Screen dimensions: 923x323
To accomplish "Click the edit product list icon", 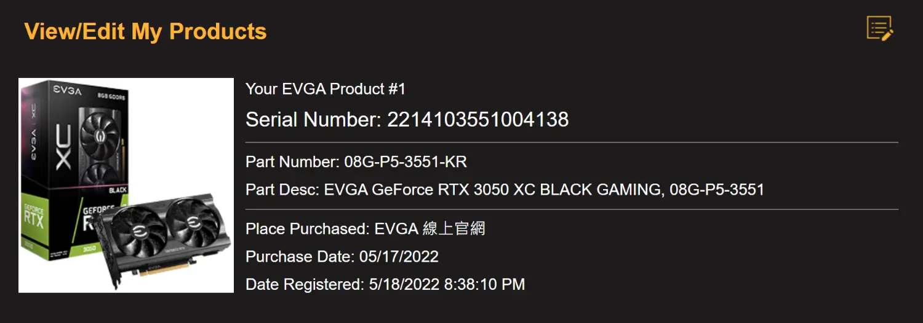I will 879,28.
